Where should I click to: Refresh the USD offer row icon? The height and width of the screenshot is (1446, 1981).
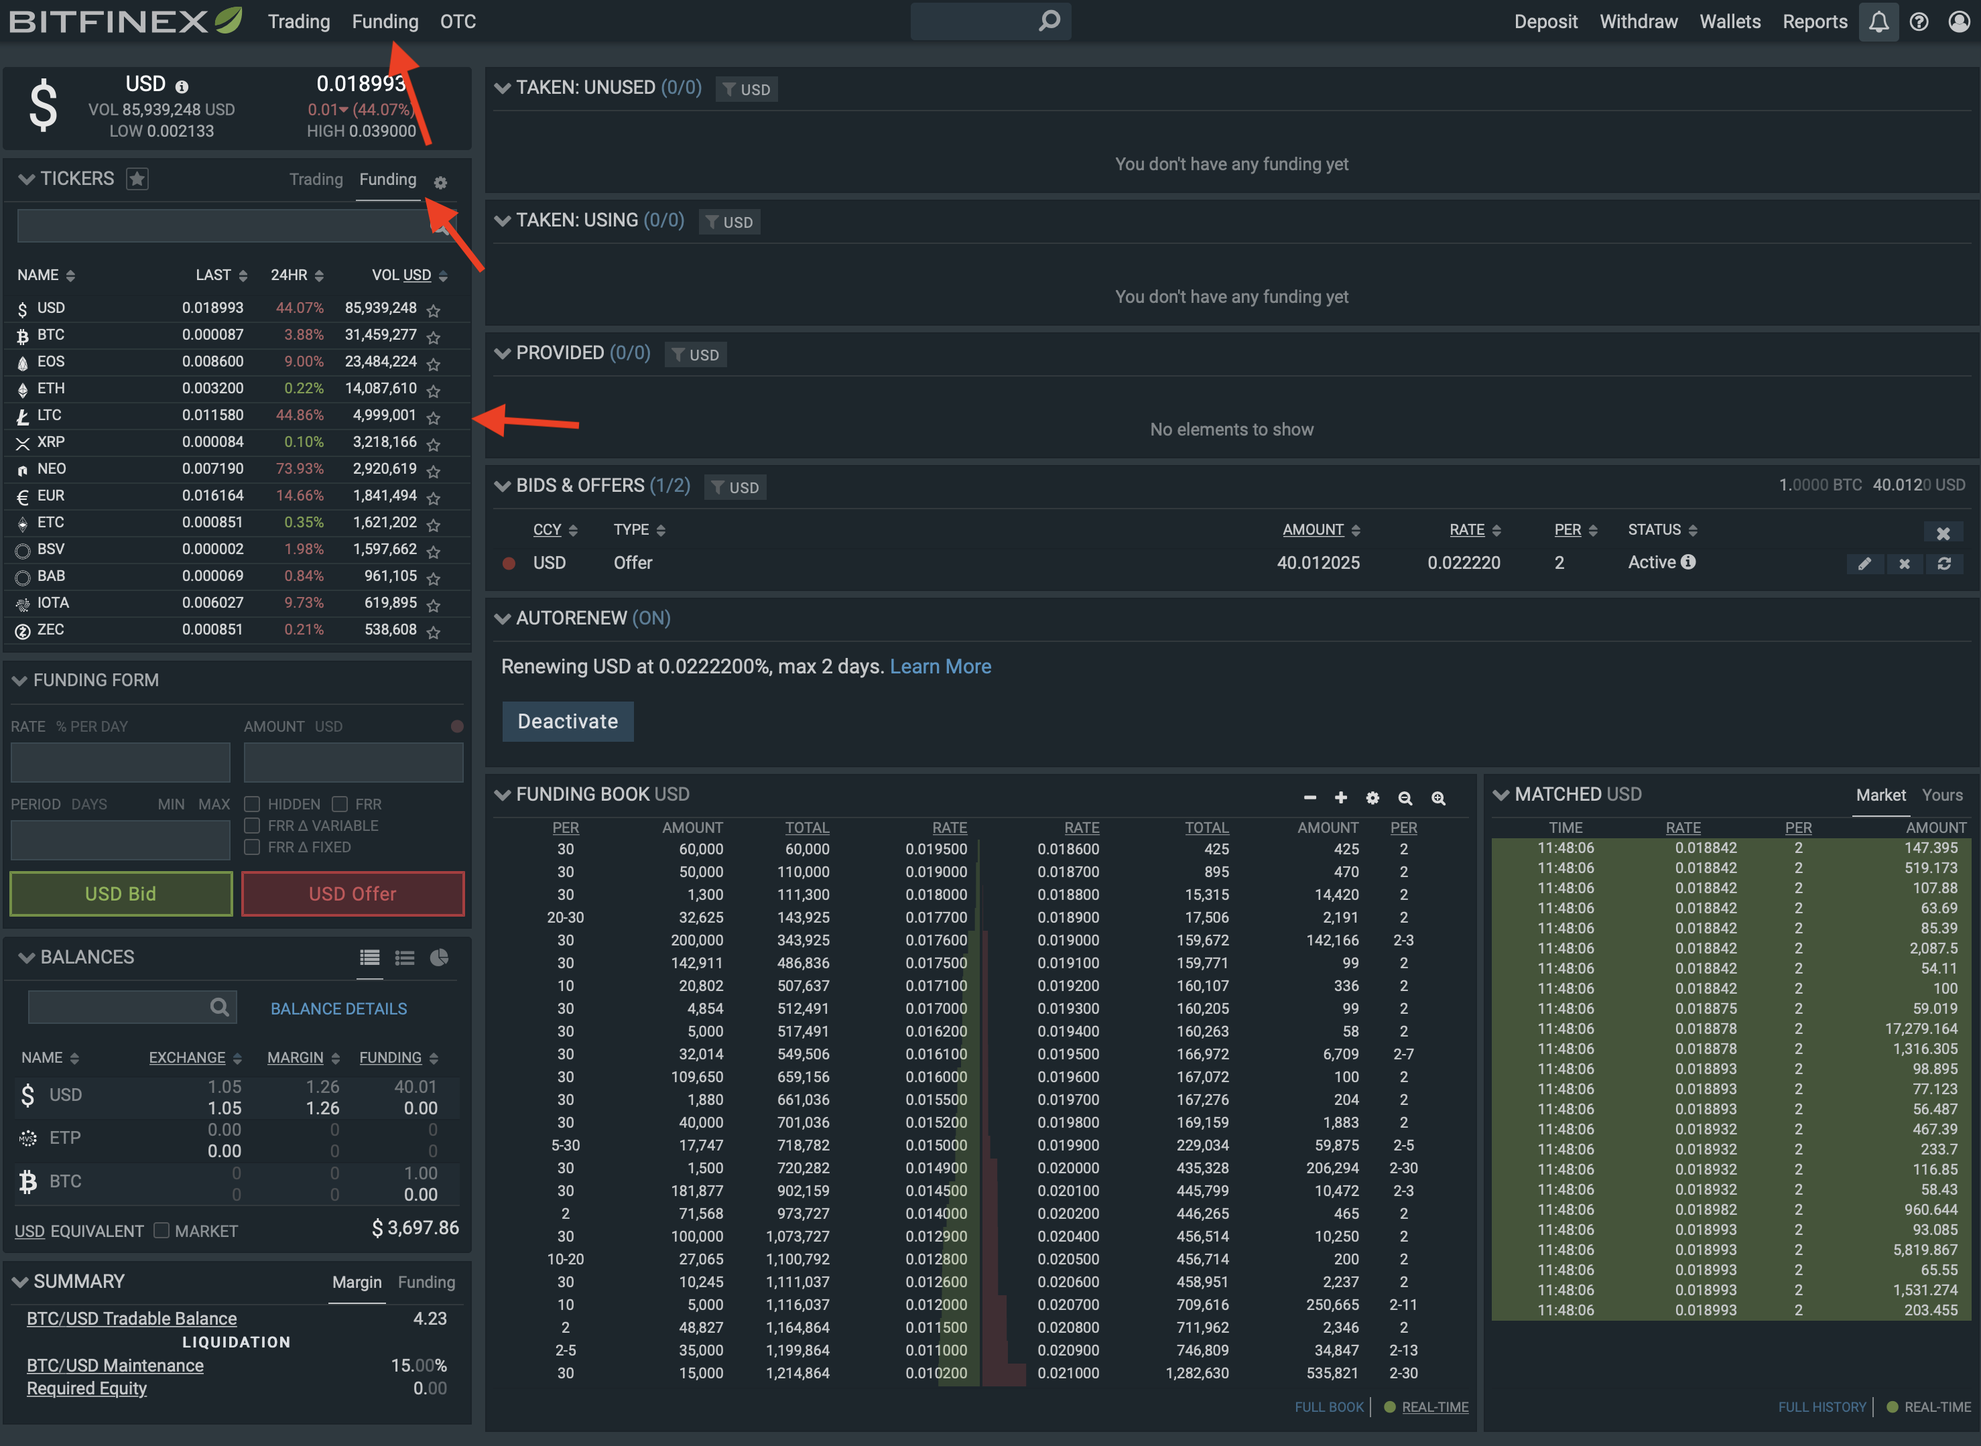point(1944,564)
